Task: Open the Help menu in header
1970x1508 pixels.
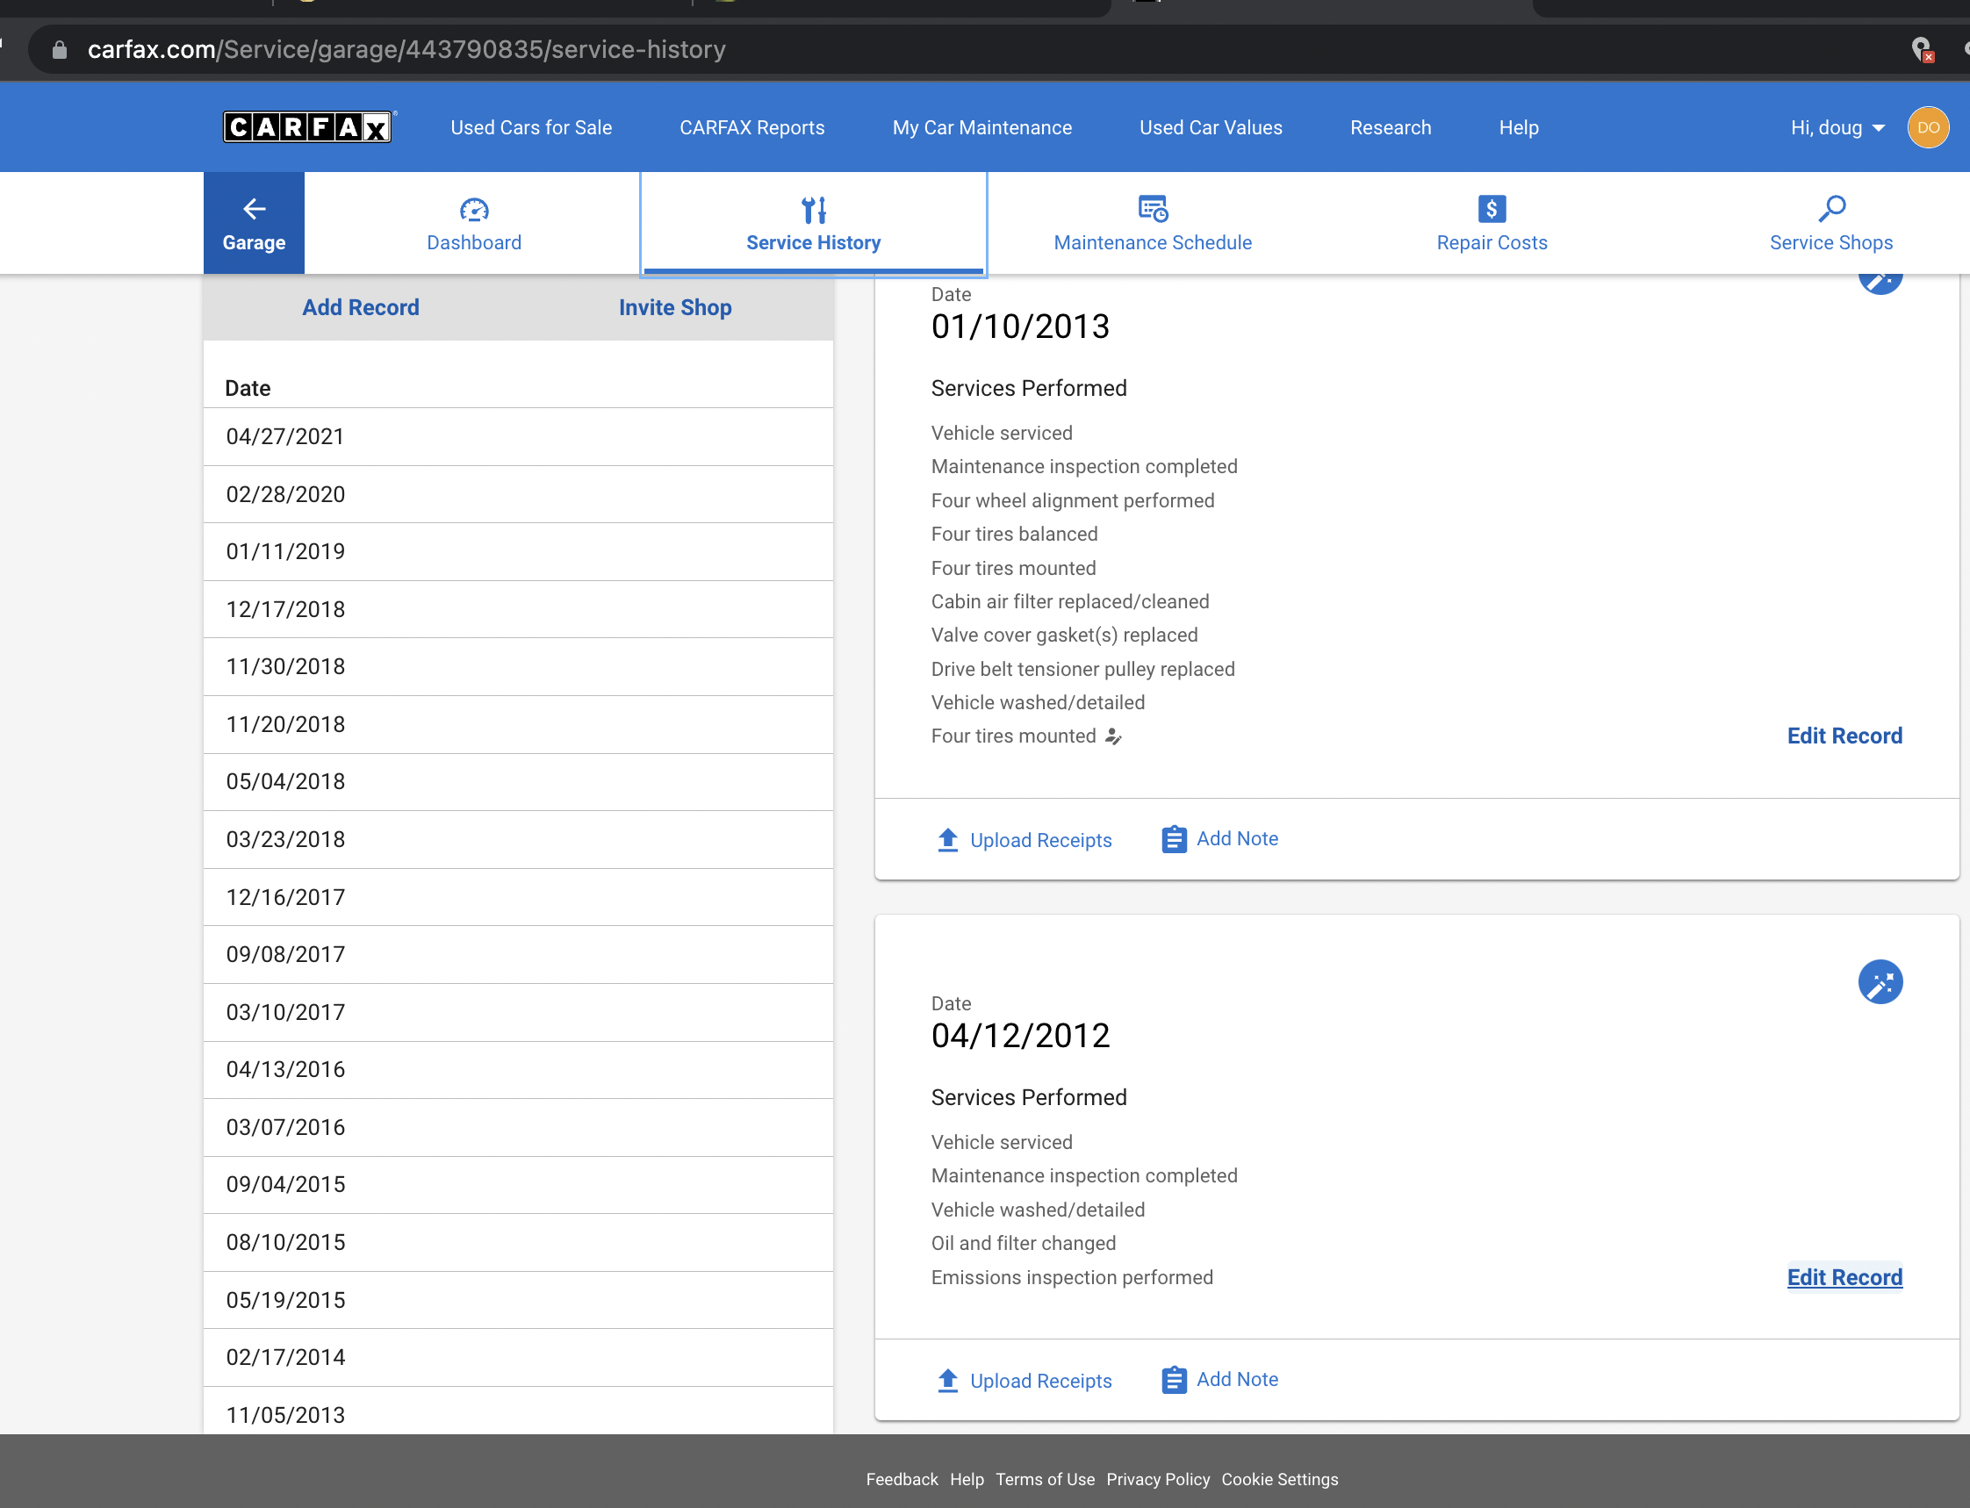Action: pyautogui.click(x=1519, y=127)
